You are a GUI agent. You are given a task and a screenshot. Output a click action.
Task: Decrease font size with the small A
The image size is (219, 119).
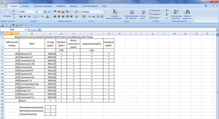click(x=49, y=12)
